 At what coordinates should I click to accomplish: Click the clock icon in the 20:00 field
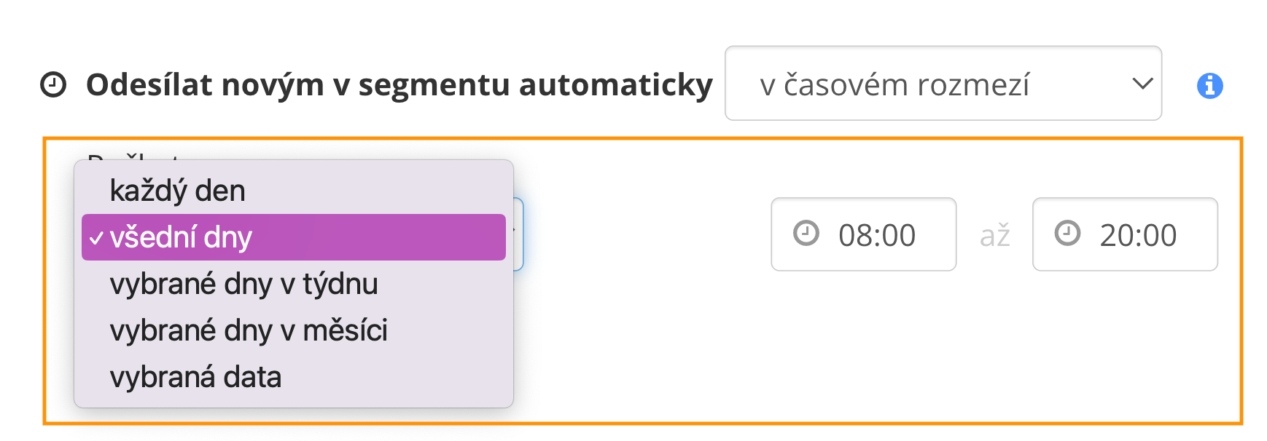tap(1067, 234)
